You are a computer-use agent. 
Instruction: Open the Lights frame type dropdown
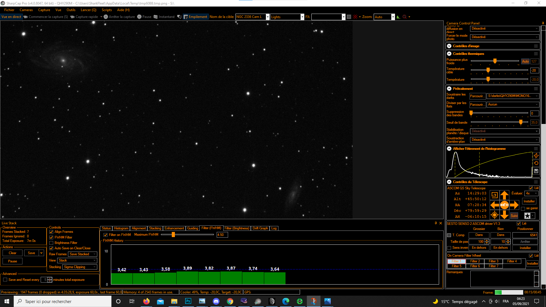287,17
